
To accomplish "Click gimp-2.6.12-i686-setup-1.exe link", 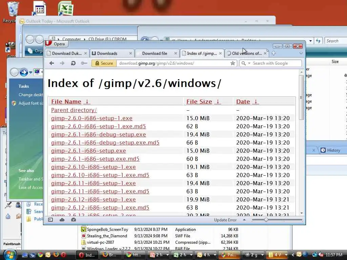I will pyautogui.click(x=94, y=199).
